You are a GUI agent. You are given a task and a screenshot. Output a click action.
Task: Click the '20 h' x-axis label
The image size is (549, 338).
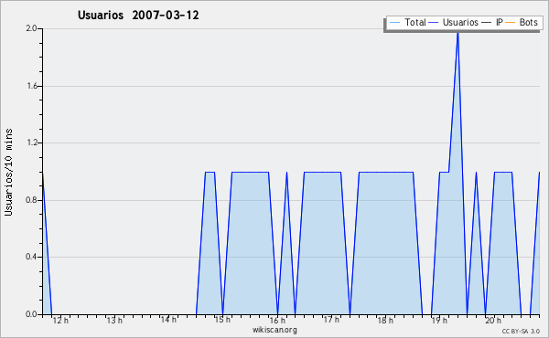[493, 321]
